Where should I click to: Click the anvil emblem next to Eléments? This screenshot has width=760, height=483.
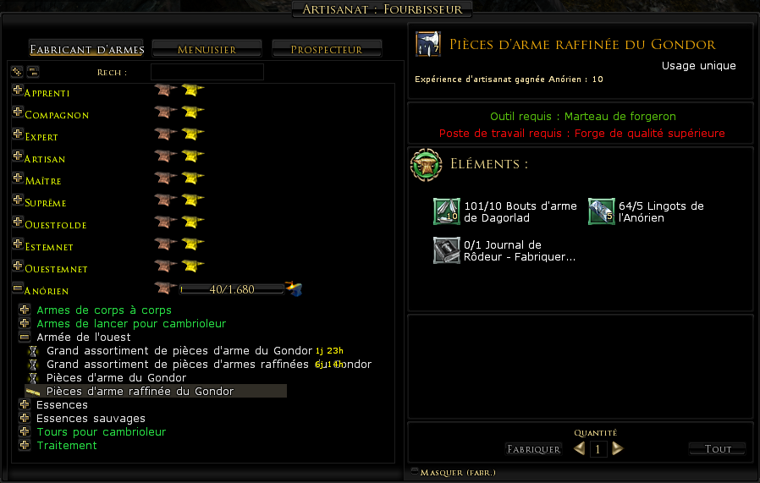(426, 165)
